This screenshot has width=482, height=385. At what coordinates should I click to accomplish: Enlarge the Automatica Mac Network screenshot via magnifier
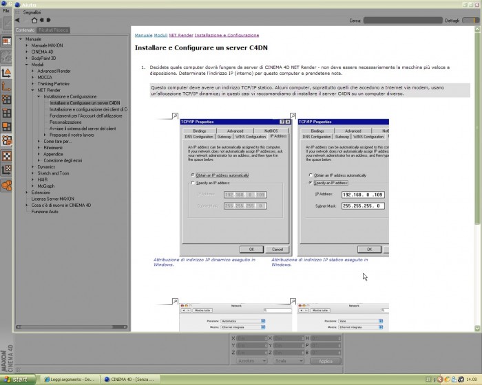click(175, 301)
